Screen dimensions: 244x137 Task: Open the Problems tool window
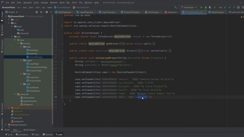pos(22,134)
